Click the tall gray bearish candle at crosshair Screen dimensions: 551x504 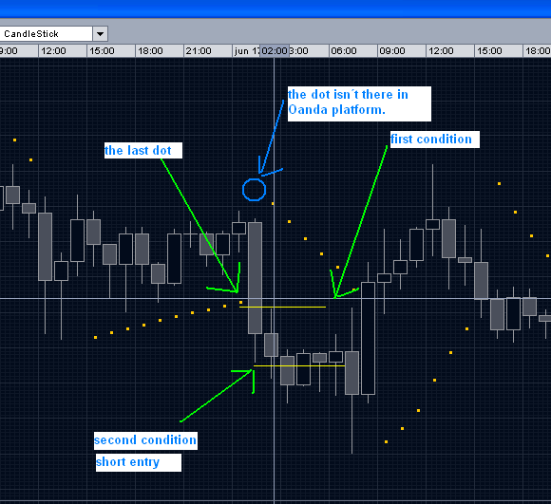coord(256,277)
